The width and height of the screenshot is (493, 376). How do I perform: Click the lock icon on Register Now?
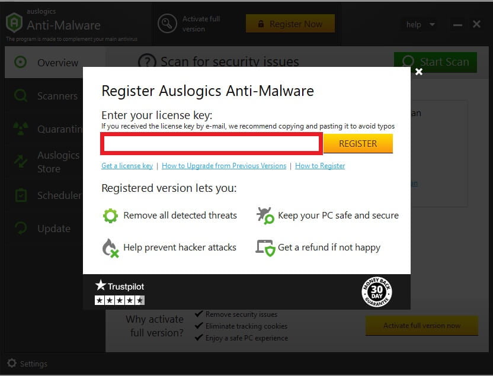(x=261, y=24)
